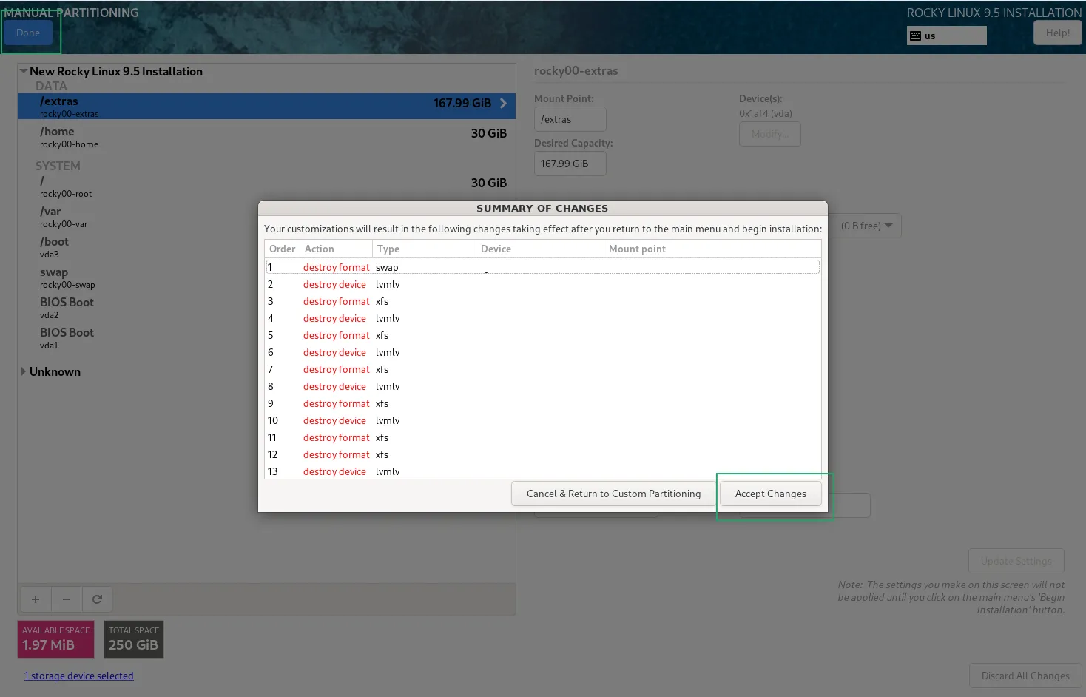The width and height of the screenshot is (1086, 697).
Task: Click Discard All Changes button
Action: tap(1025, 676)
